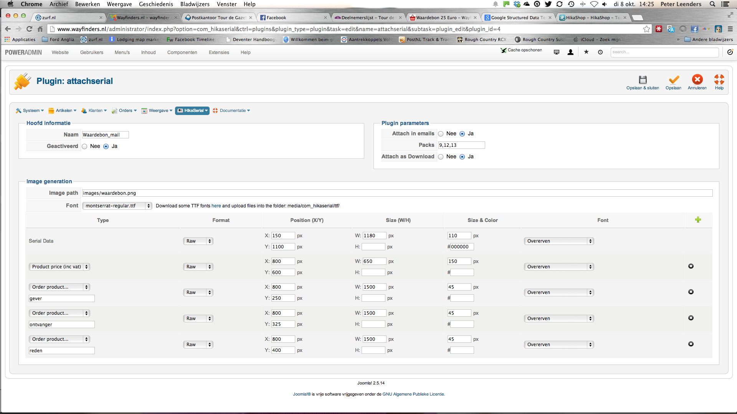737x414 pixels.
Task: Click the 'here' TTF fonts link
Action: tap(216, 206)
